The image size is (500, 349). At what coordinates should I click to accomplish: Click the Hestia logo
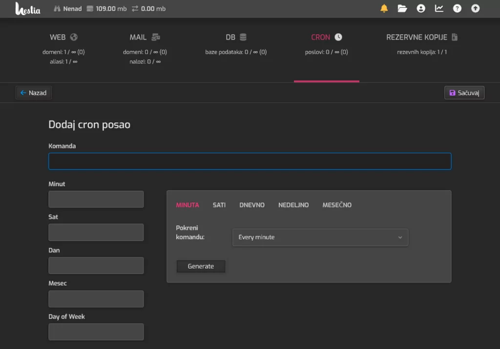[x=28, y=9]
